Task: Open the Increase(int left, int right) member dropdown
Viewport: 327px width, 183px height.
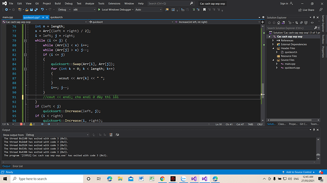Action: pos(218,22)
